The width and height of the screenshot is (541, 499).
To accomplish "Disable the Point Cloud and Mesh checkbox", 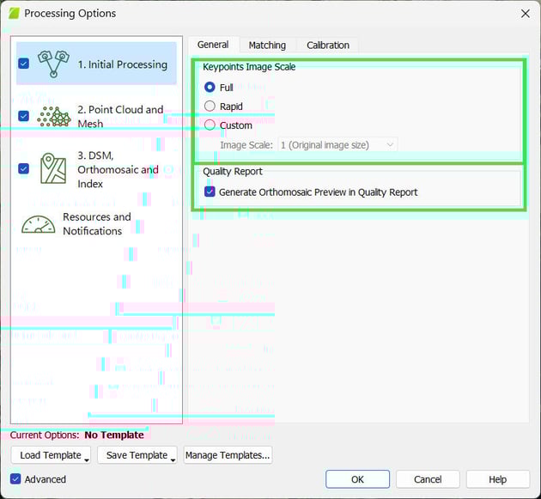I will pos(23,116).
